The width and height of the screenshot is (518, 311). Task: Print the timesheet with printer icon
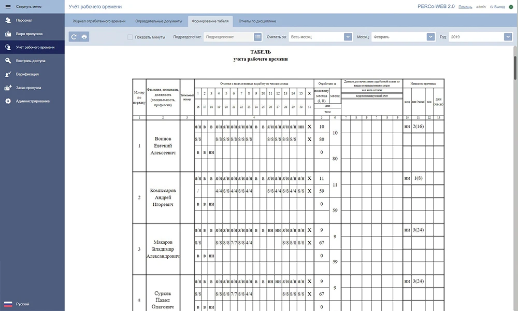click(84, 37)
